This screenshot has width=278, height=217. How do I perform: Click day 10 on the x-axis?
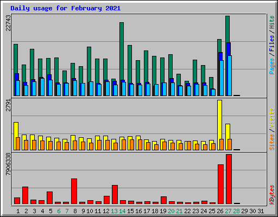[x=90, y=211]
